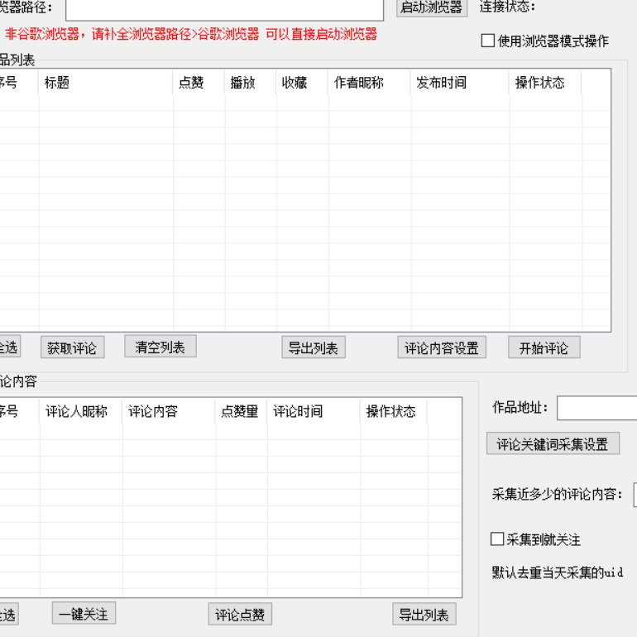Select the 作者昵称 column header
Image resolution: width=637 pixels, height=637 pixels.
pyautogui.click(x=369, y=83)
